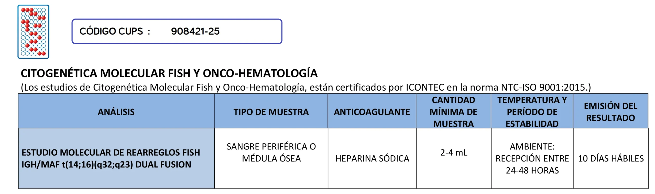This screenshot has height=194, width=655.
Task: Select the 10 DÍAS HÁBILES cell
Action: (611, 159)
